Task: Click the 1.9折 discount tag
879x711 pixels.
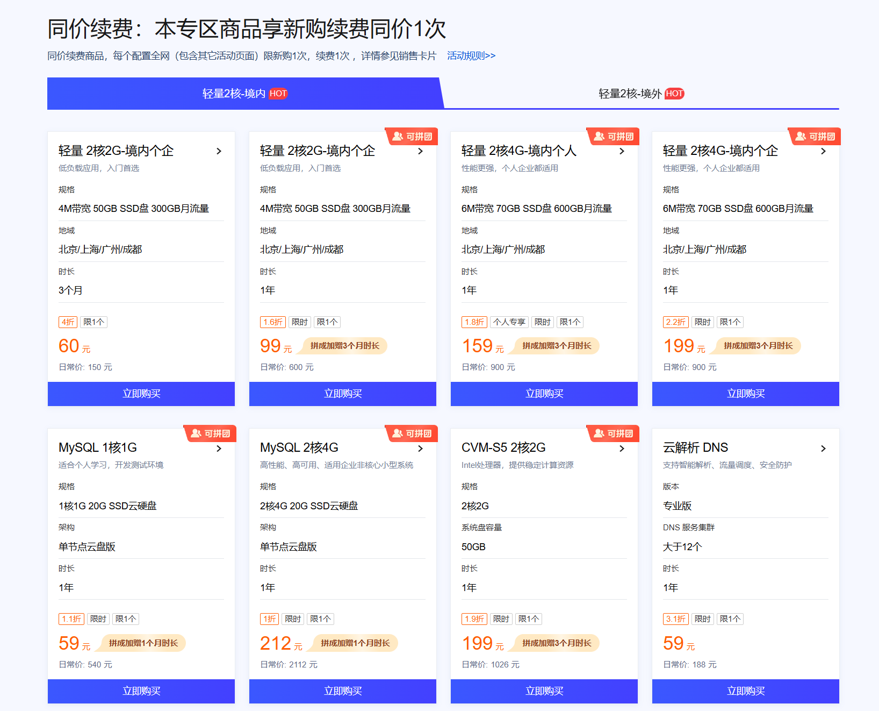Action: point(474,619)
